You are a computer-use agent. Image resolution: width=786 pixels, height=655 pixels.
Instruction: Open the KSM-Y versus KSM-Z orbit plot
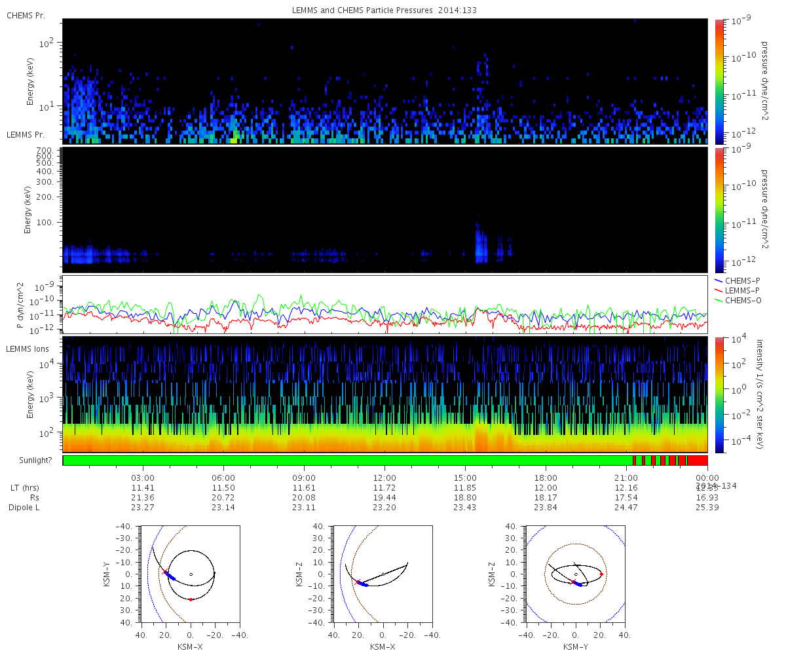[576, 574]
